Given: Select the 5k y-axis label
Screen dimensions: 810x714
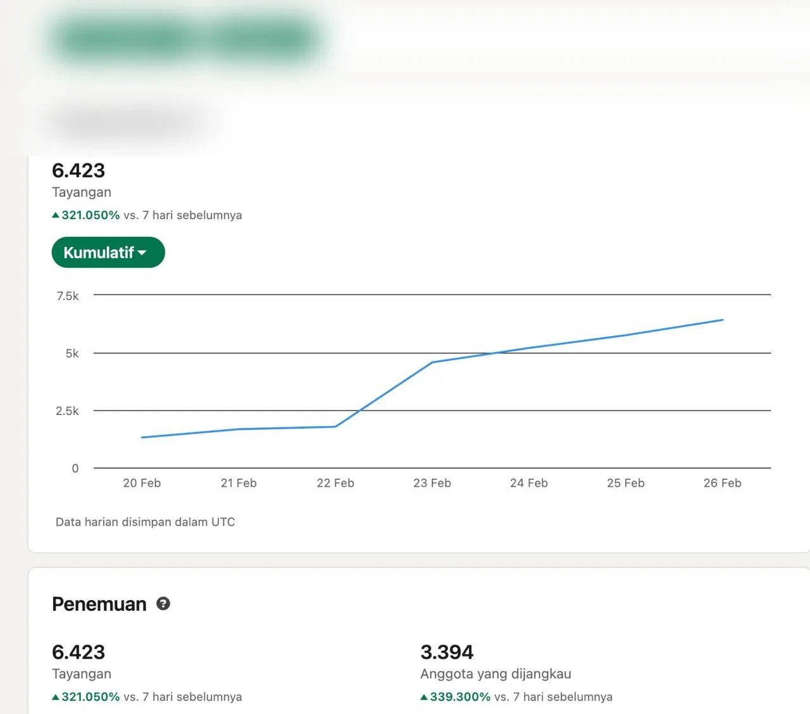Looking at the screenshot, I should (72, 353).
